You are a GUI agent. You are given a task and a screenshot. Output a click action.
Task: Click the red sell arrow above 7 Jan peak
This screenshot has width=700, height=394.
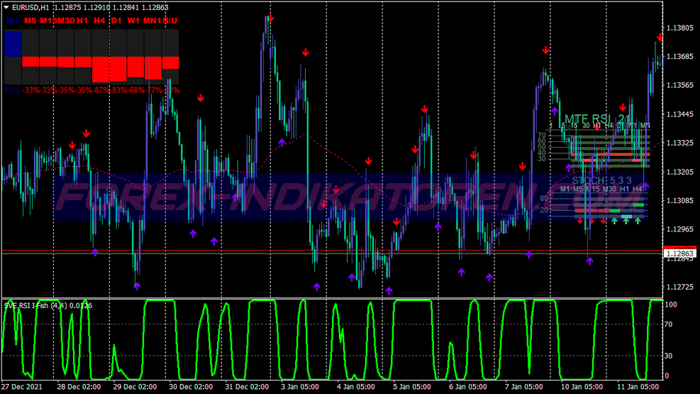545,50
